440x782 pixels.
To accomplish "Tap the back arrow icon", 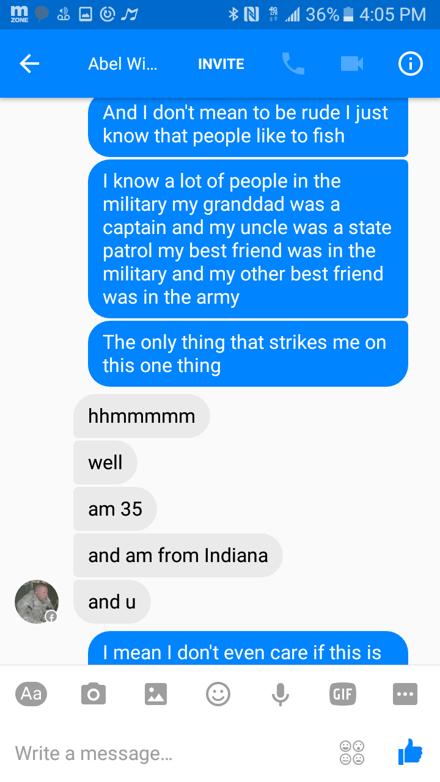I will 29,64.
